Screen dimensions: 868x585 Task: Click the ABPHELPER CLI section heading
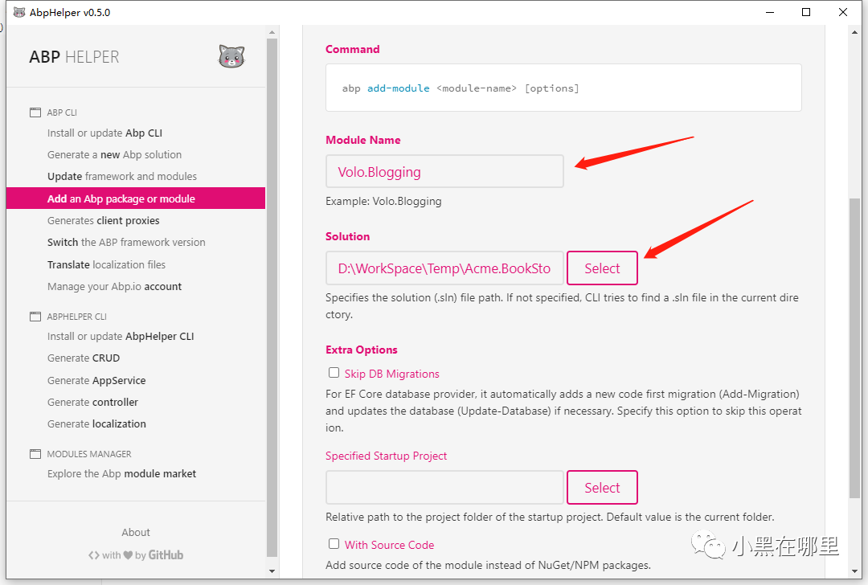coord(77,317)
